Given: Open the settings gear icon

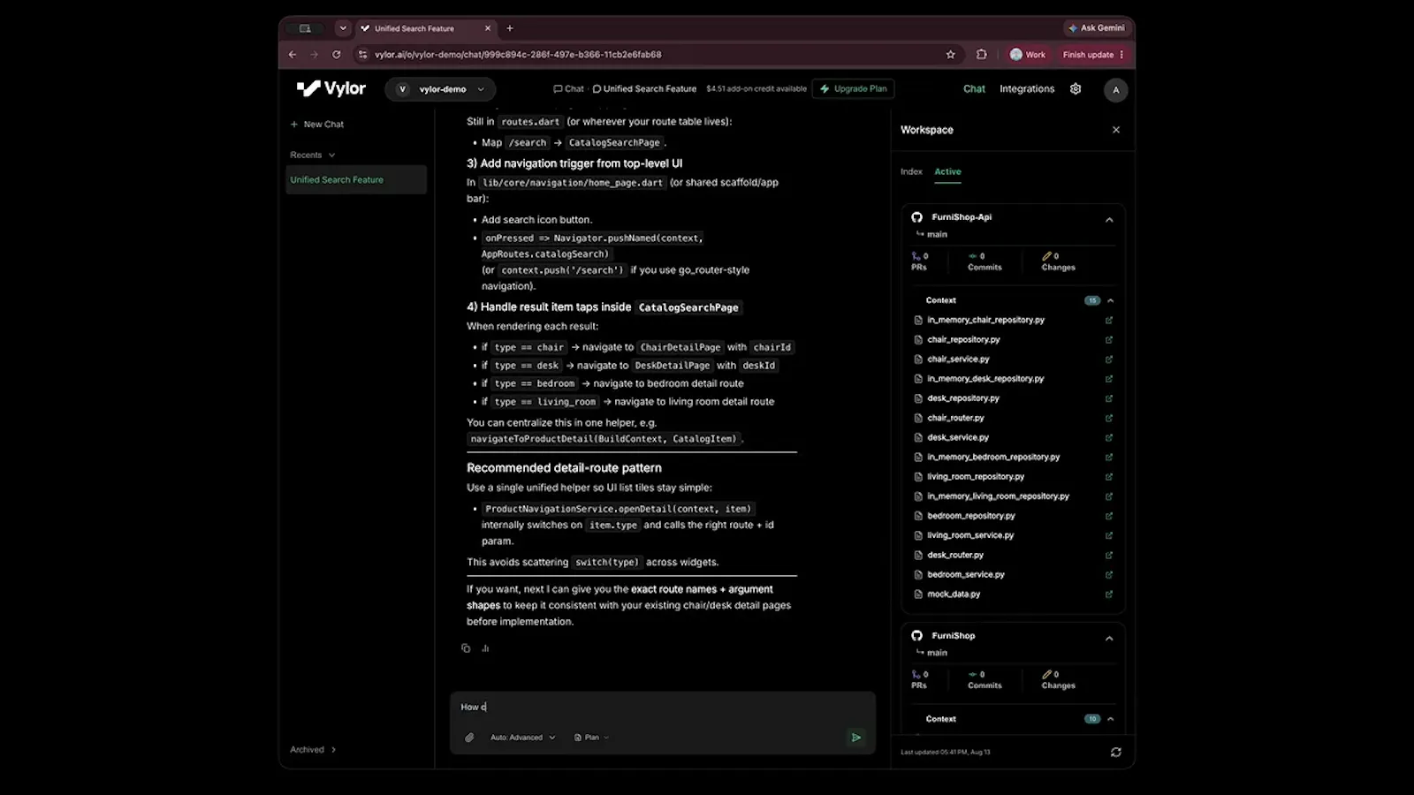Looking at the screenshot, I should [1076, 89].
